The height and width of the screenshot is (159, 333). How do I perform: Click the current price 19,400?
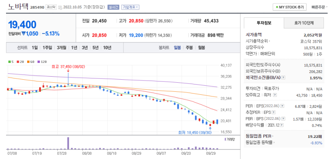click(22, 25)
